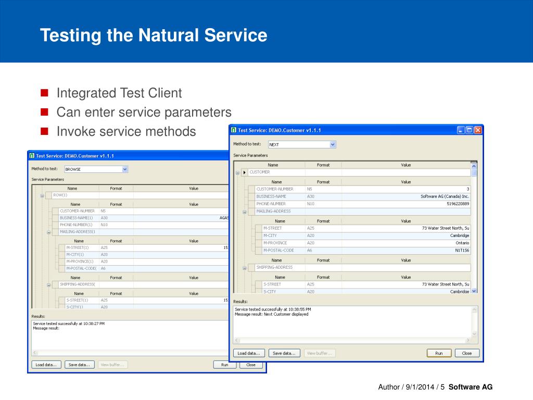Click scroll left arrow in front Results box

(237, 340)
